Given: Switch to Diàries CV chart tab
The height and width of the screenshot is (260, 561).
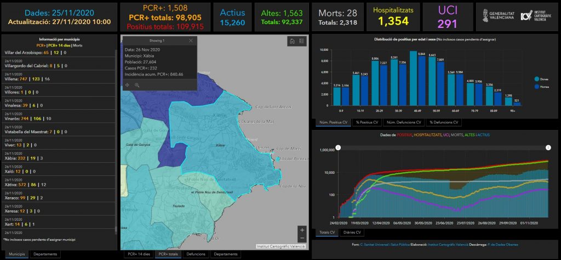Looking at the screenshot, I should [x=352, y=232].
